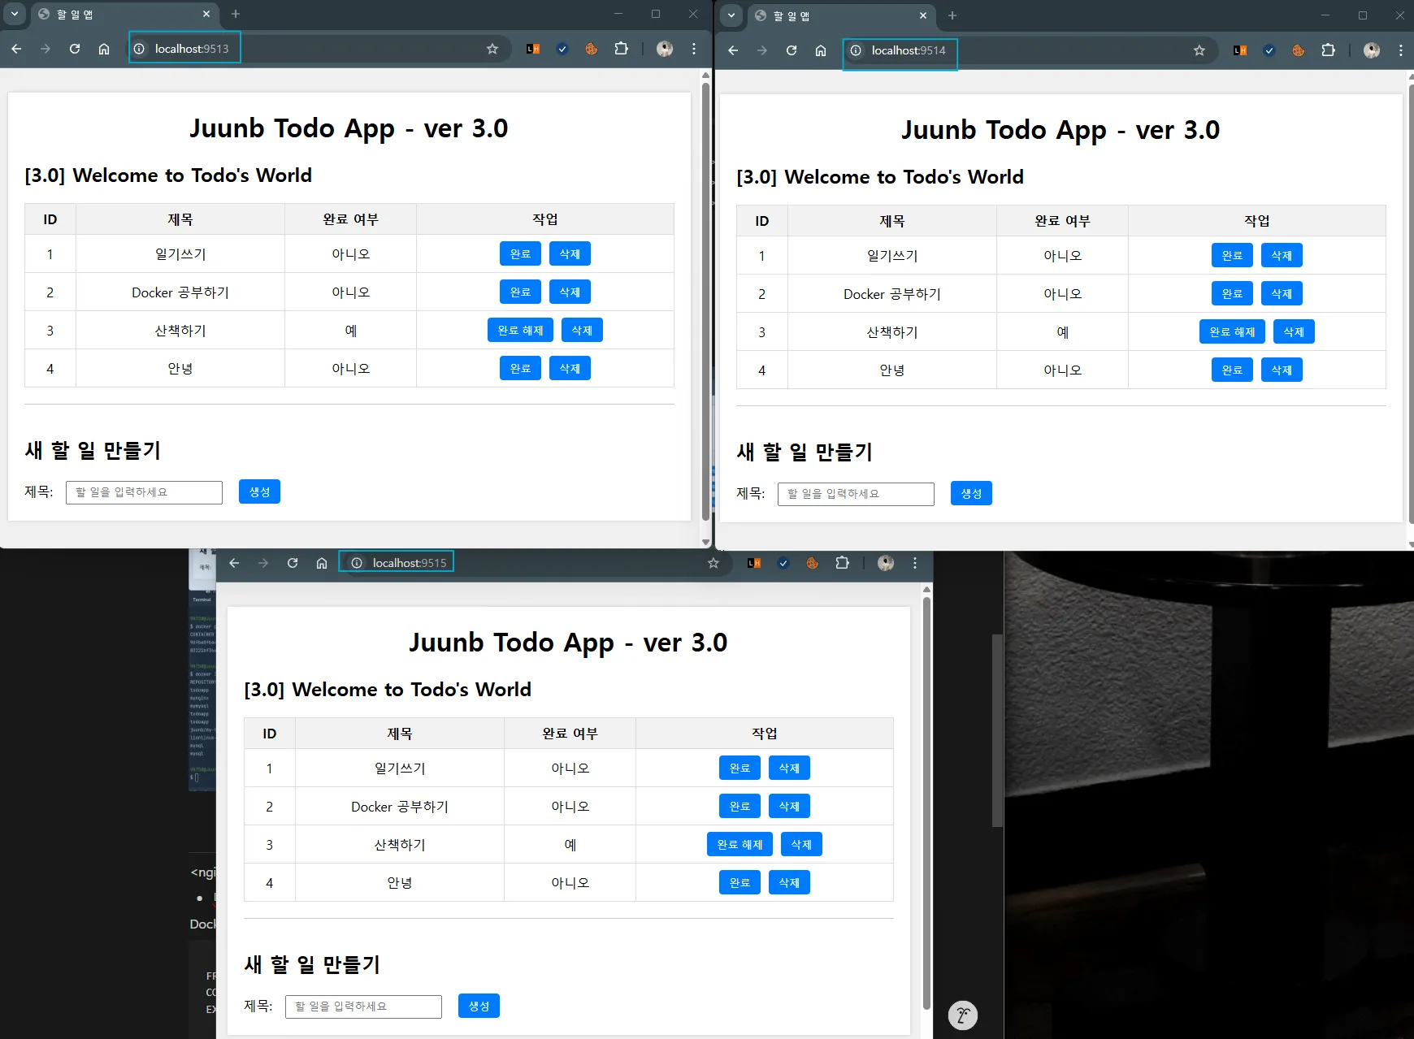Image resolution: width=1414 pixels, height=1039 pixels.
Task: Mark Docker 공부하기 완료 in localhost:9514 window
Action: pos(1232,293)
